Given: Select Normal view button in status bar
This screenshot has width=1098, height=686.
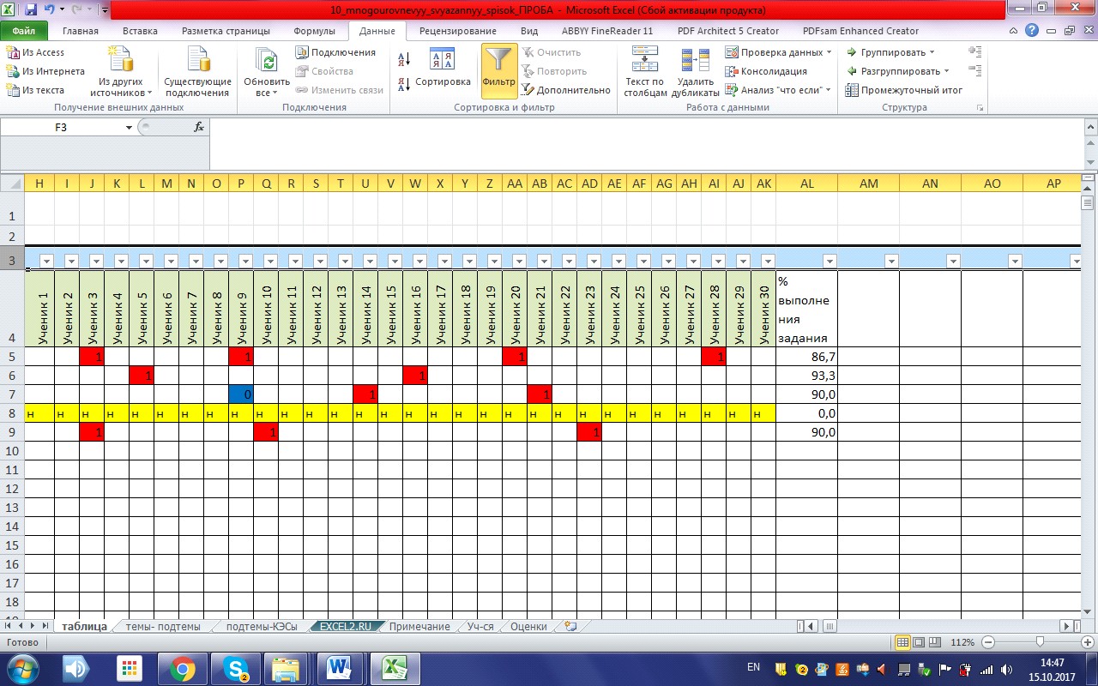Looking at the screenshot, I should click(902, 642).
